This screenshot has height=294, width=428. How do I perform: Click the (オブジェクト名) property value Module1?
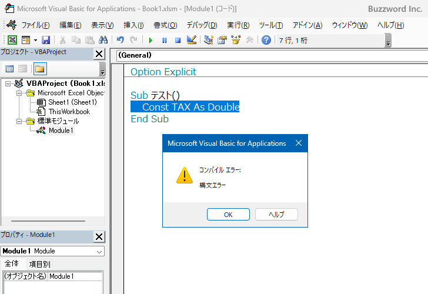click(75, 276)
